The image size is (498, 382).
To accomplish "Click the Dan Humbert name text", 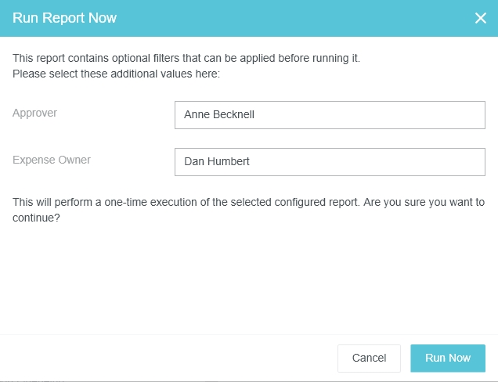I will (x=216, y=162).
